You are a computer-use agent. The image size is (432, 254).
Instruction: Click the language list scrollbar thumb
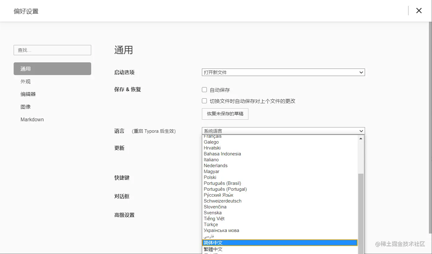[x=361, y=214]
